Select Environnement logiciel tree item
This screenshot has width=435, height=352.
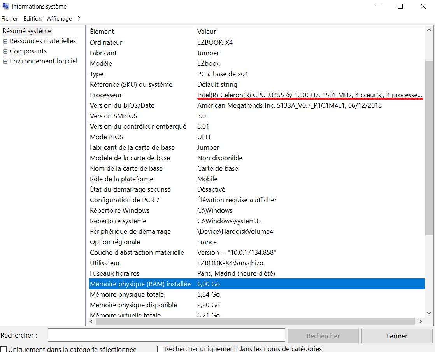point(44,61)
